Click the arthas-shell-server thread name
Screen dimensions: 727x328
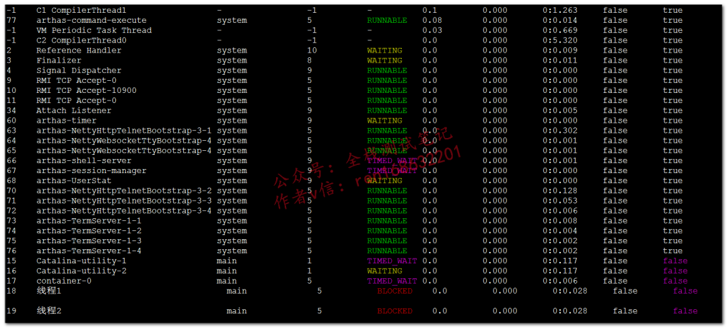[x=84, y=160]
